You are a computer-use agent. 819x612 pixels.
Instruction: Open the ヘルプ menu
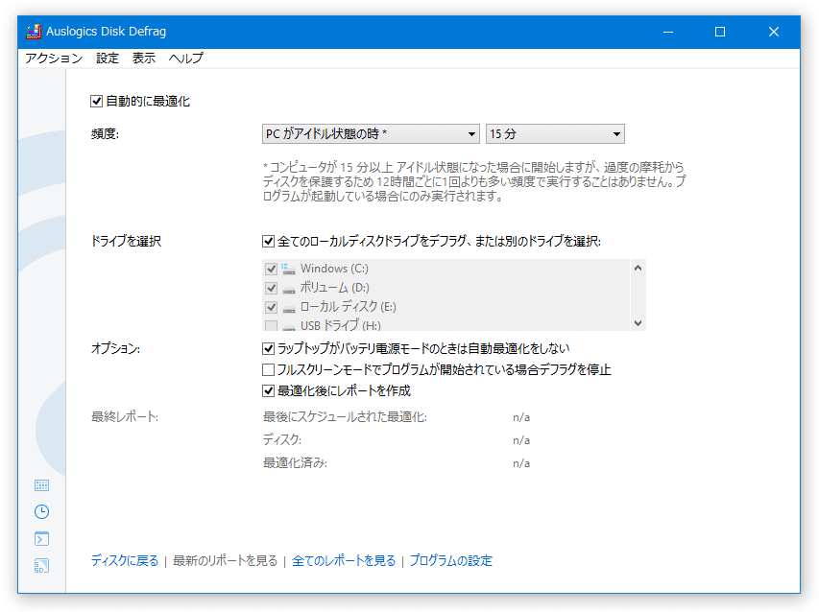pyautogui.click(x=186, y=59)
